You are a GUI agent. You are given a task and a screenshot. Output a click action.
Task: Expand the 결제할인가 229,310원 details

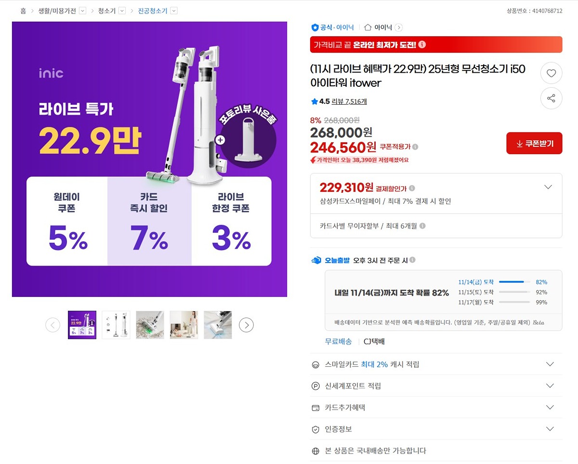548,187
